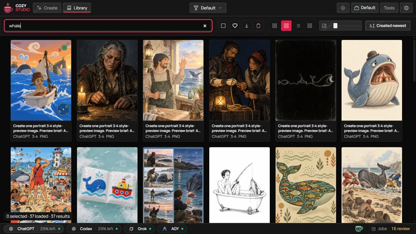Open the girl in sailboat game thumbnail

tap(41, 80)
